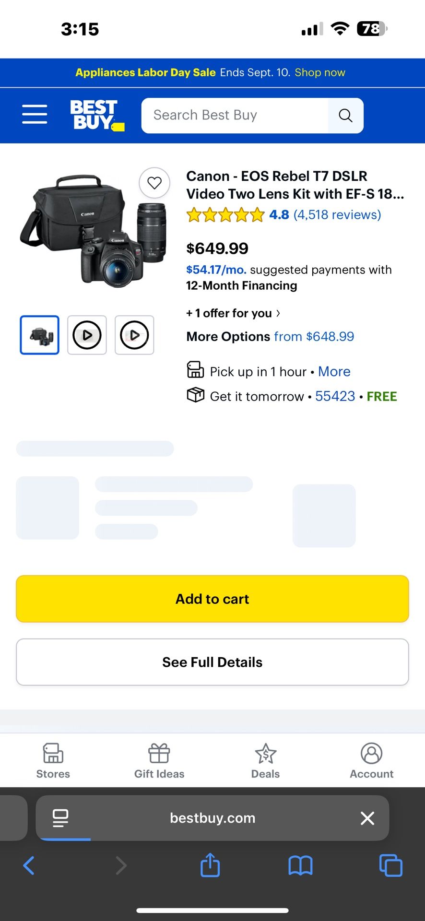This screenshot has width=425, height=921.
Task: Open Safari share sheet
Action: pyautogui.click(x=210, y=865)
